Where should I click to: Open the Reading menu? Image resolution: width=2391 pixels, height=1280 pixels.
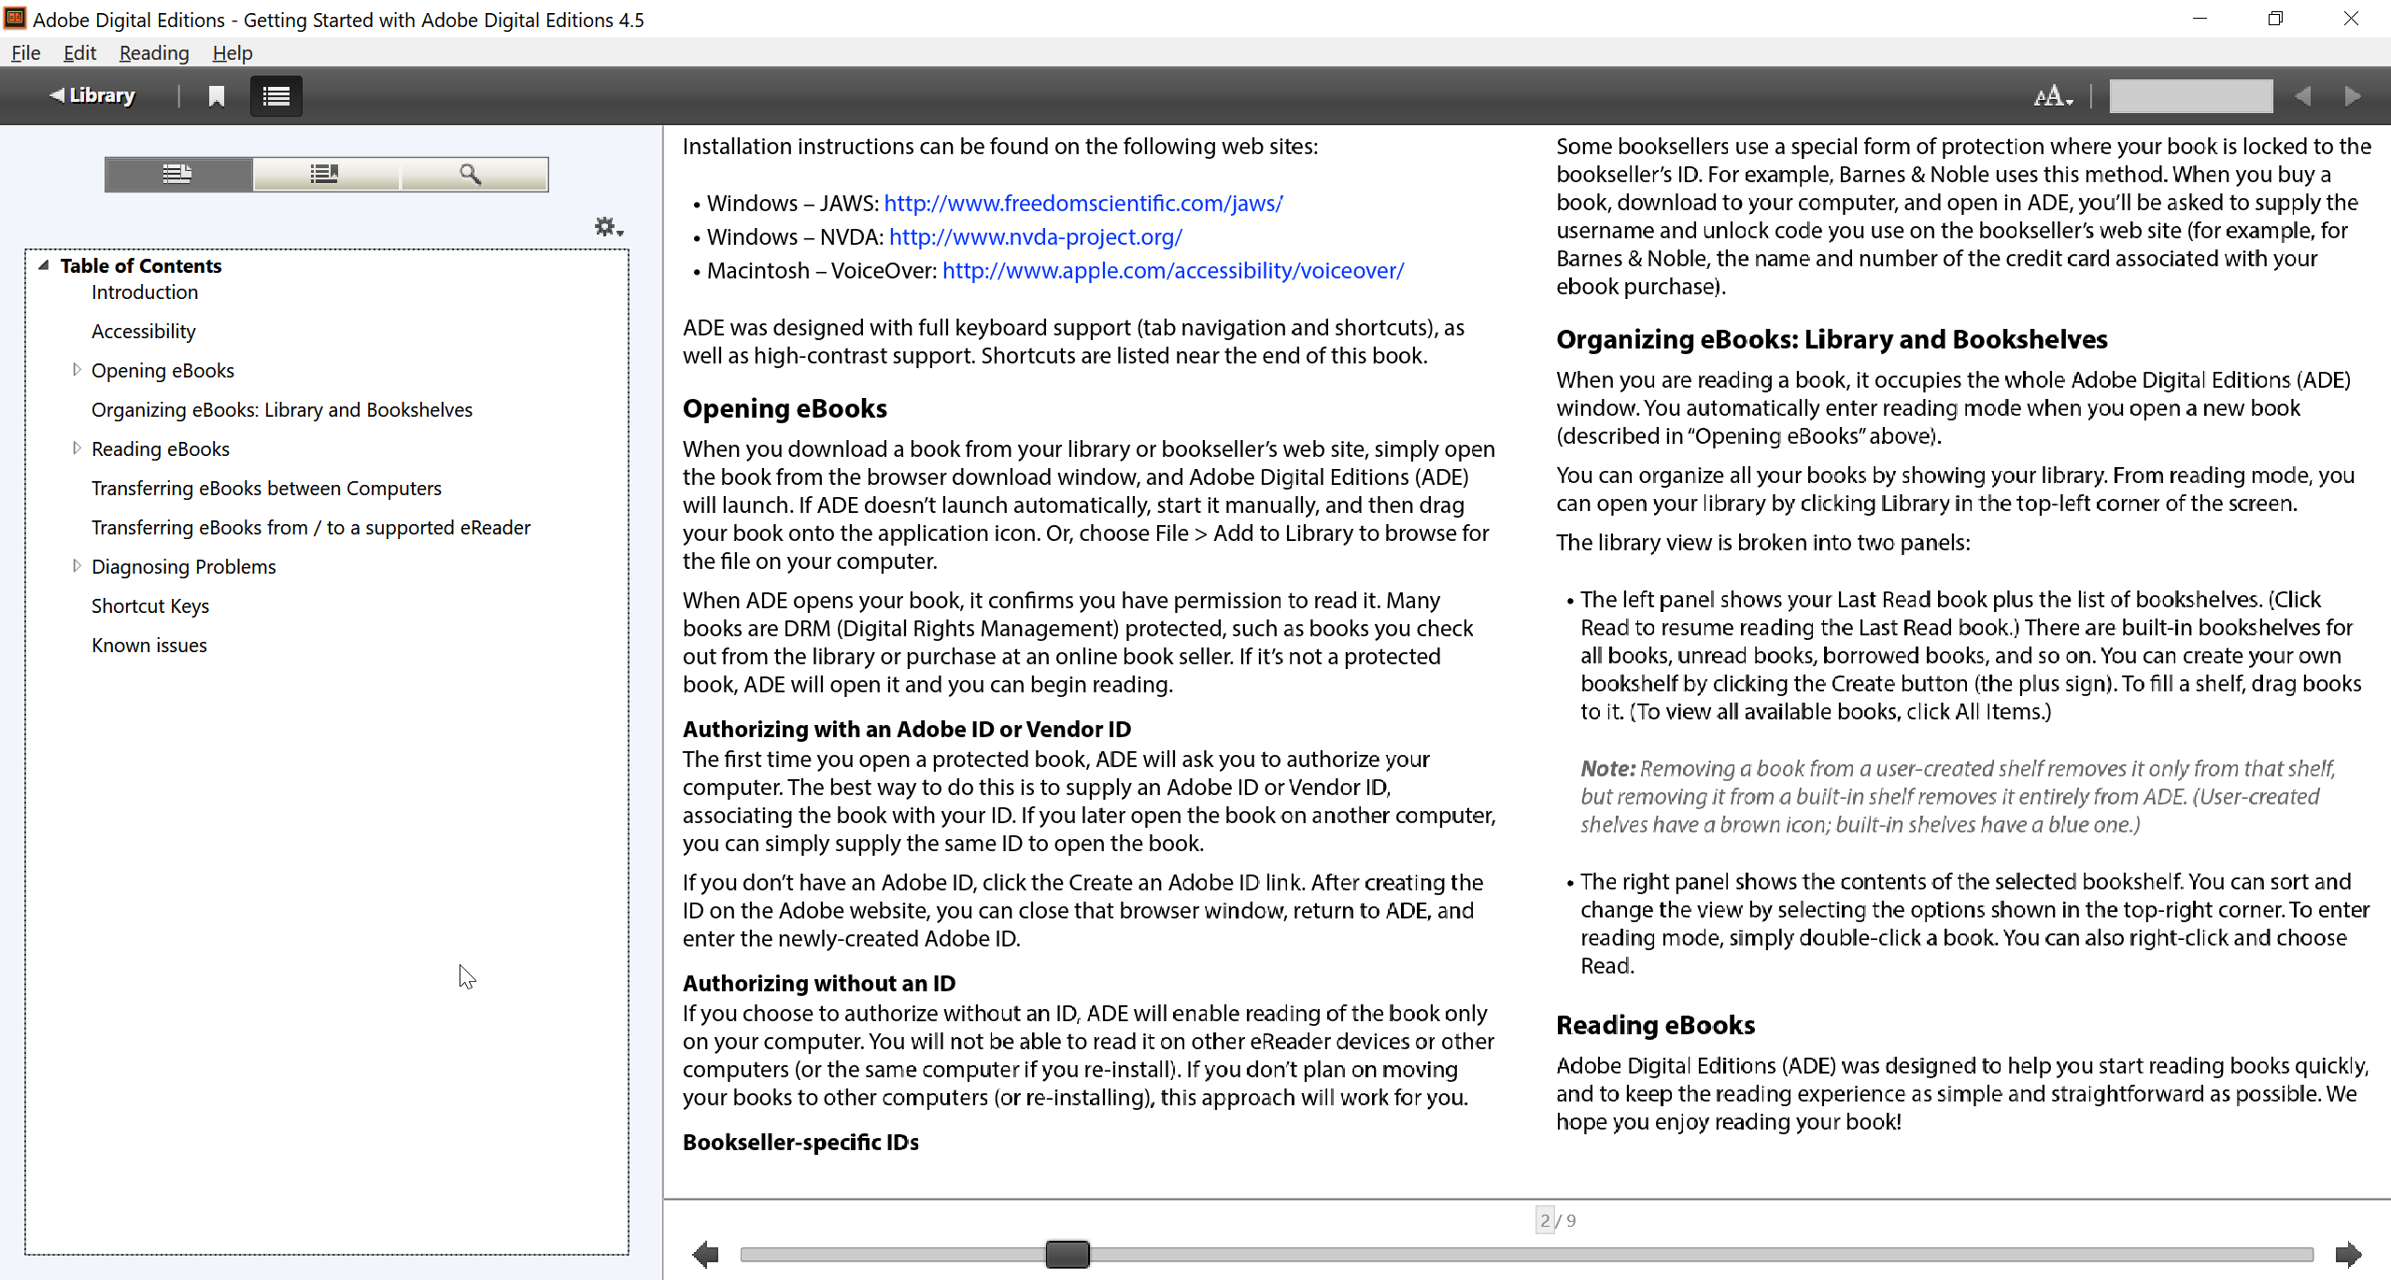click(154, 53)
